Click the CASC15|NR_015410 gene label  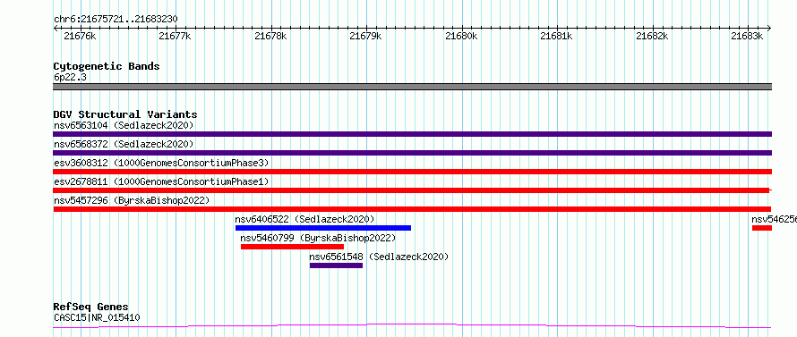97,317
